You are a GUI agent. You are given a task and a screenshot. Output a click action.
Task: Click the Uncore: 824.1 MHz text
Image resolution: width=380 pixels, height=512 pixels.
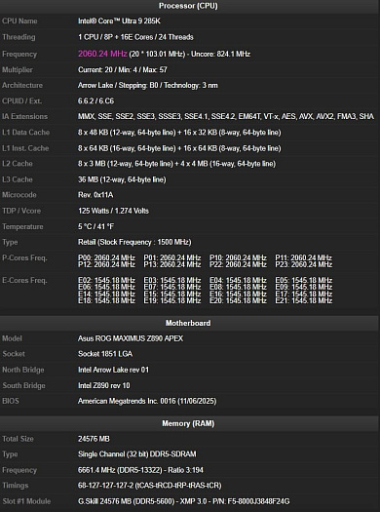220,54
